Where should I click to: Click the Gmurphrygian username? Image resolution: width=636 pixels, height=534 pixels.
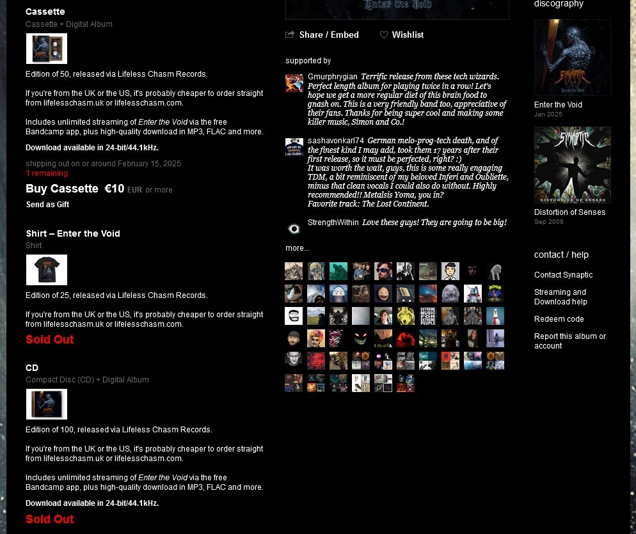[332, 77]
